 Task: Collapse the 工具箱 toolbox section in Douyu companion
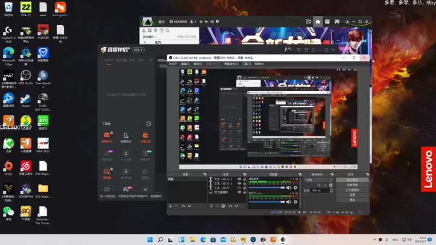pyautogui.click(x=148, y=124)
